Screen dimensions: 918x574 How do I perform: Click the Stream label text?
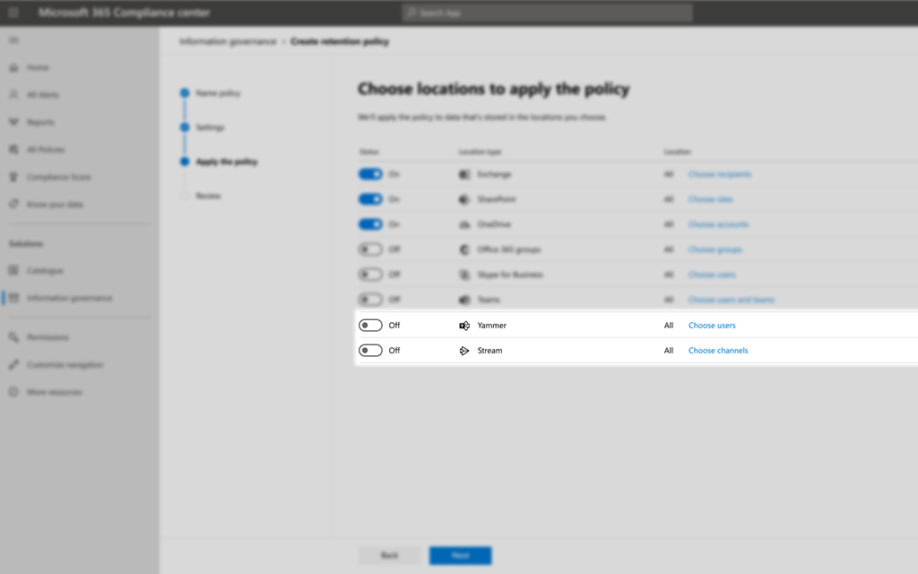[x=490, y=351]
